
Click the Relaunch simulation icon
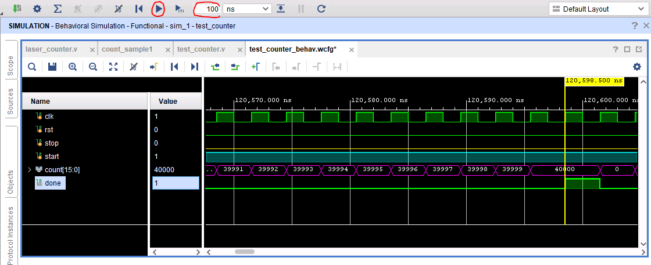point(321,9)
